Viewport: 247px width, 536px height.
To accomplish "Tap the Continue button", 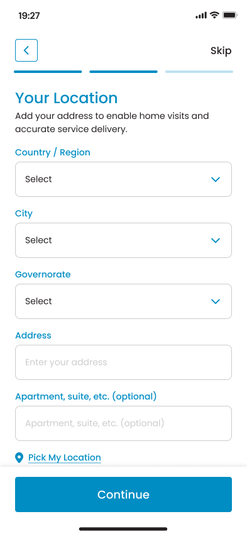I will click(123, 494).
